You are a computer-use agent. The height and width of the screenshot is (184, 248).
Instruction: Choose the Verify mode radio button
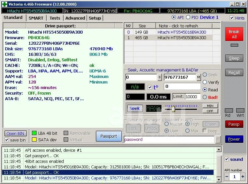(205, 82)
